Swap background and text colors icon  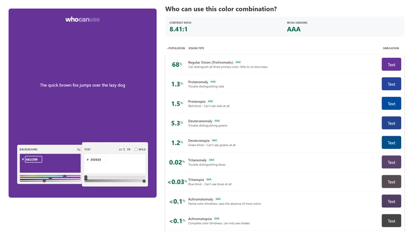point(78,150)
